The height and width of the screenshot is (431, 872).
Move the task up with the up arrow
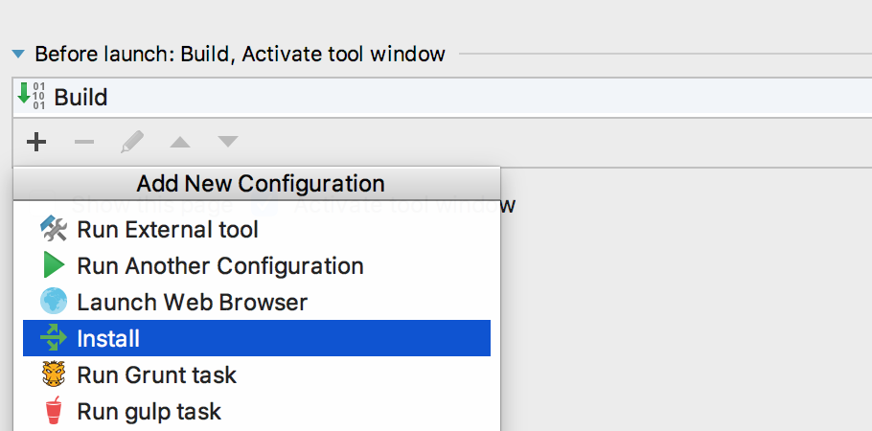tap(180, 143)
